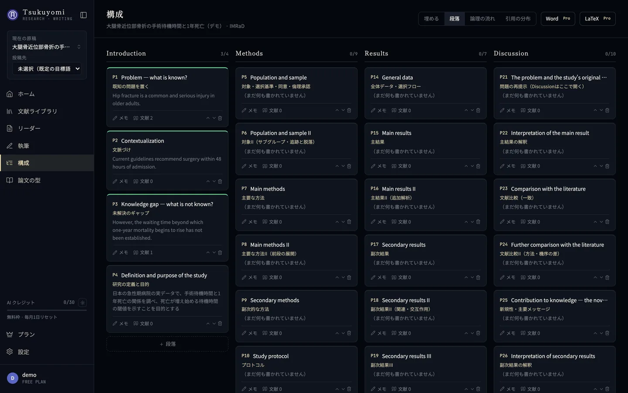The image size is (628, 393).
Task: Open ホーム from the sidebar
Action: click(x=47, y=94)
